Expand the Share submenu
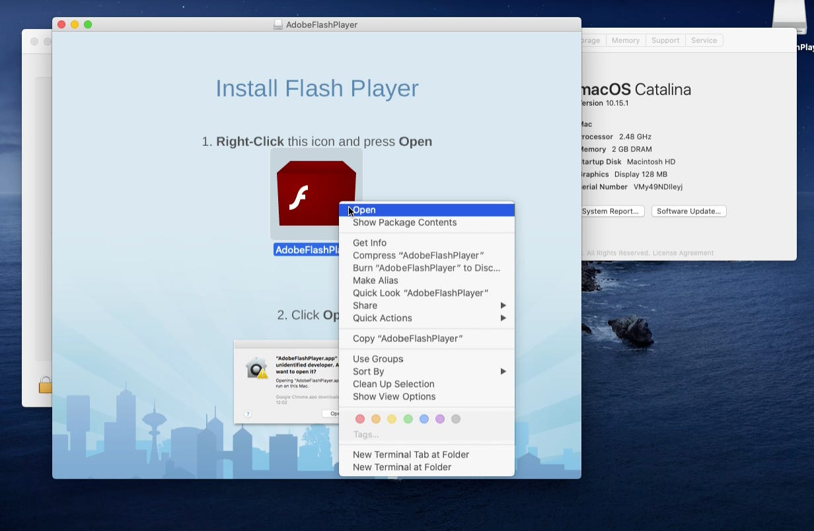This screenshot has height=531, width=814. [x=427, y=306]
